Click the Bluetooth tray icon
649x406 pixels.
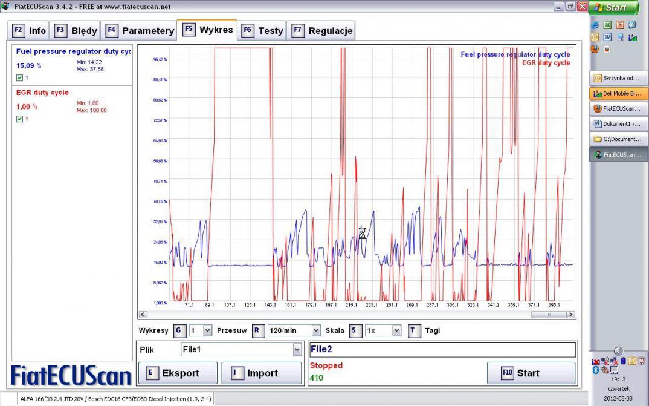click(x=596, y=370)
